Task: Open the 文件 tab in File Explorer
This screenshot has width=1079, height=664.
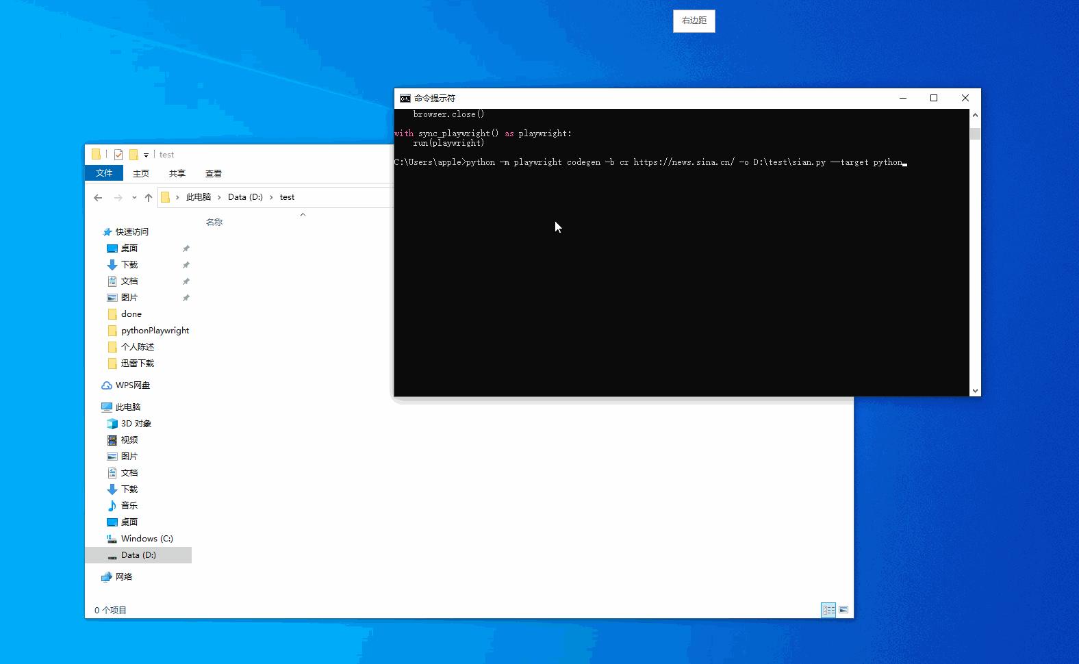Action: [104, 173]
